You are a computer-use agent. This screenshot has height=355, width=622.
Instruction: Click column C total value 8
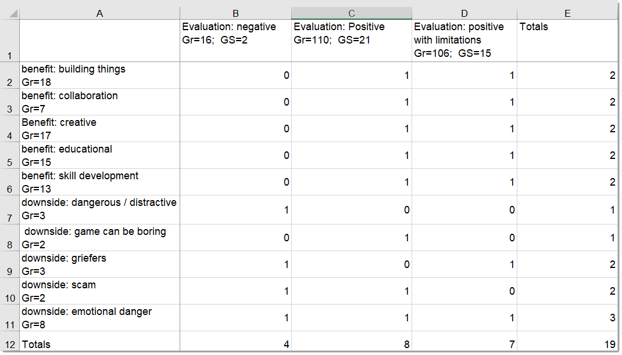[x=352, y=341]
